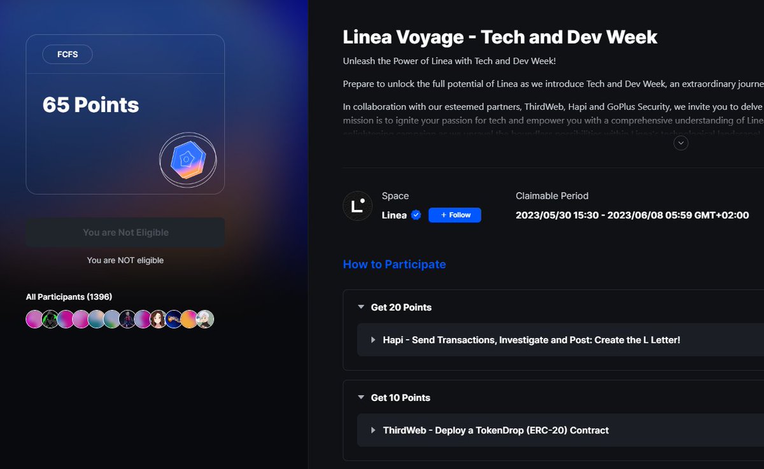Click the hexagon points badge icon
The width and height of the screenshot is (764, 469).
(x=187, y=160)
